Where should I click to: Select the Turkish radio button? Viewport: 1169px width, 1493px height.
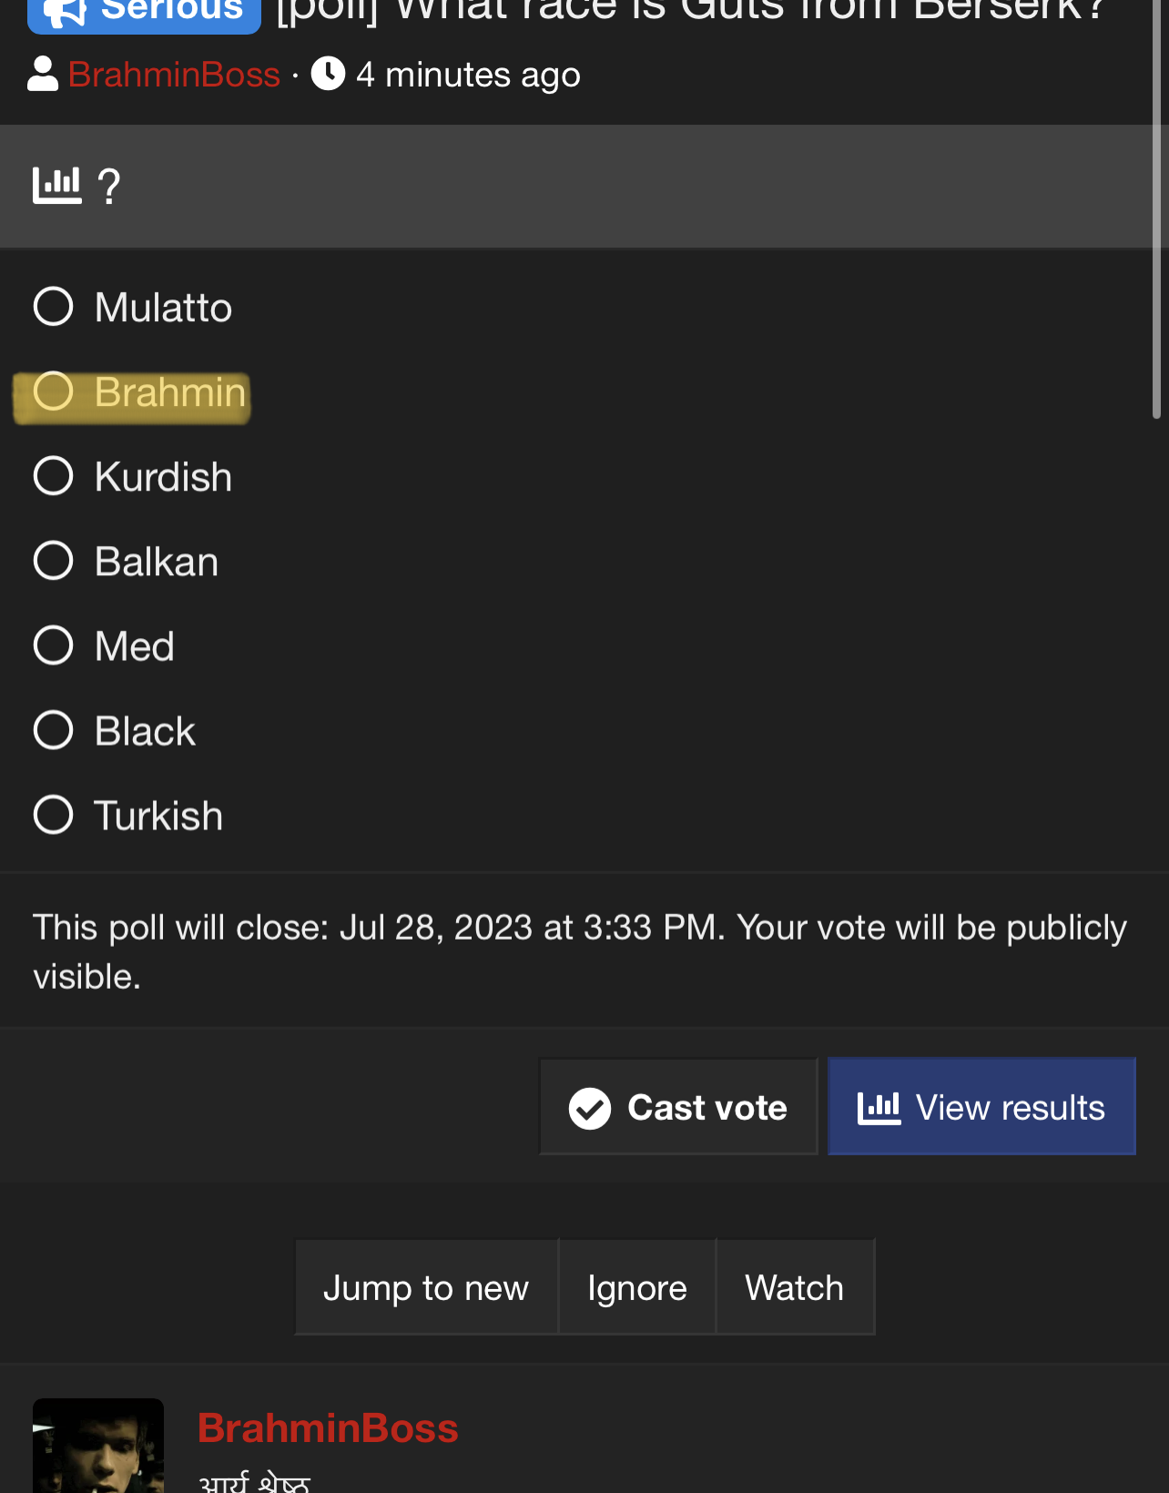click(53, 815)
